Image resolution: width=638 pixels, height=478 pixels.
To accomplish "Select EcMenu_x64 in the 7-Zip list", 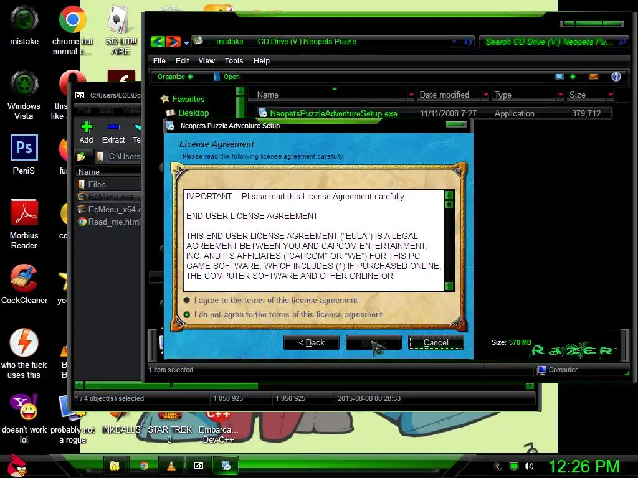I will tap(108, 209).
